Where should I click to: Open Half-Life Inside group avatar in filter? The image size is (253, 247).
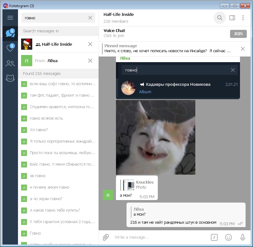click(x=27, y=44)
